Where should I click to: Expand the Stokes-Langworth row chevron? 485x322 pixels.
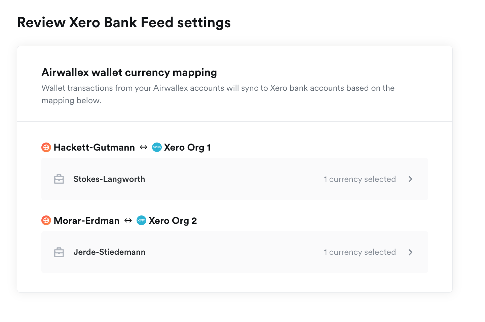(x=410, y=179)
